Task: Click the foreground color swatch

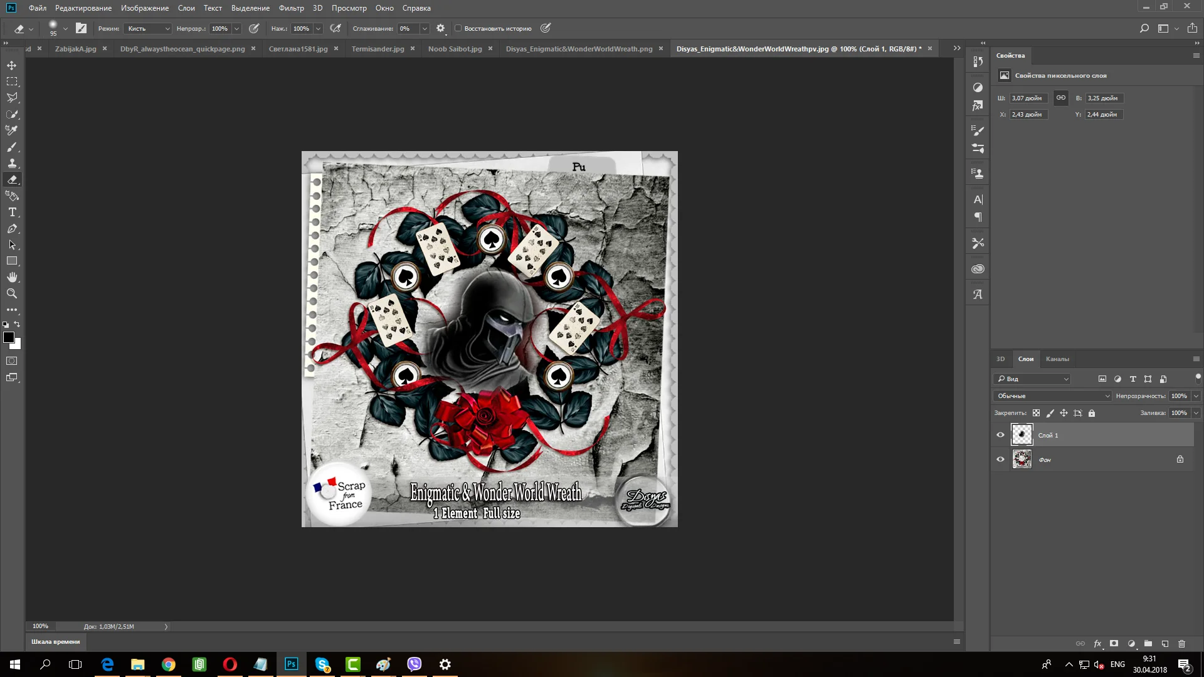Action: pyautogui.click(x=9, y=337)
